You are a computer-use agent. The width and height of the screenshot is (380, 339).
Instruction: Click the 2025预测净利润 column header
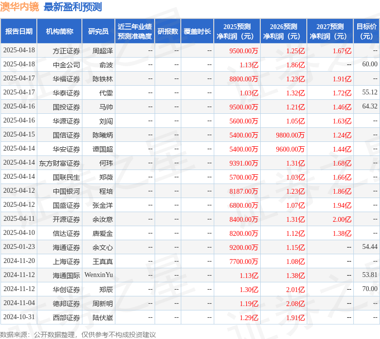coord(237,31)
